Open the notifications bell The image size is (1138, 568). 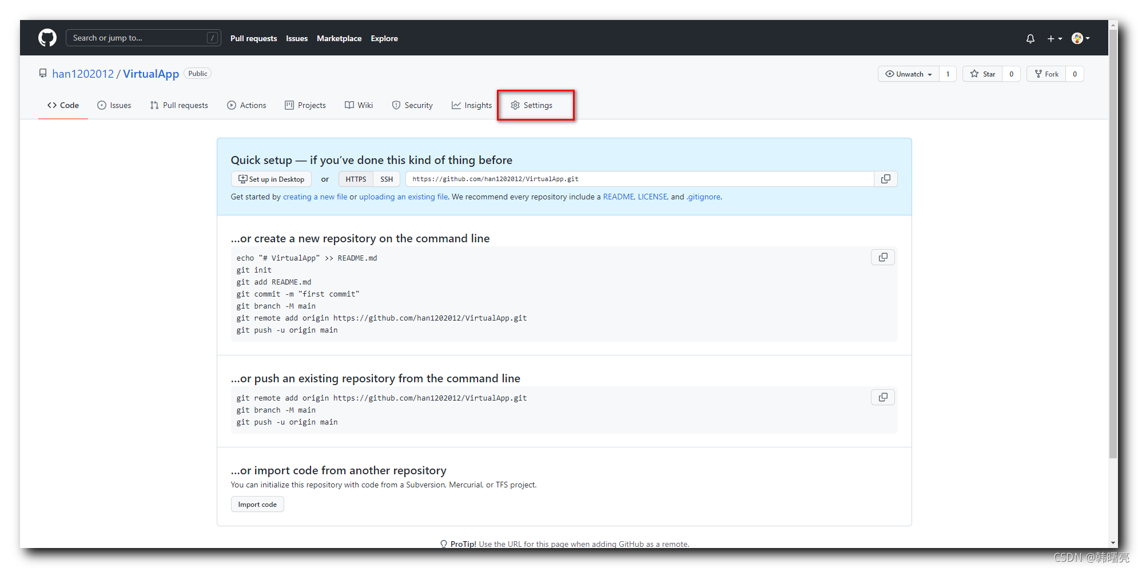click(1030, 38)
